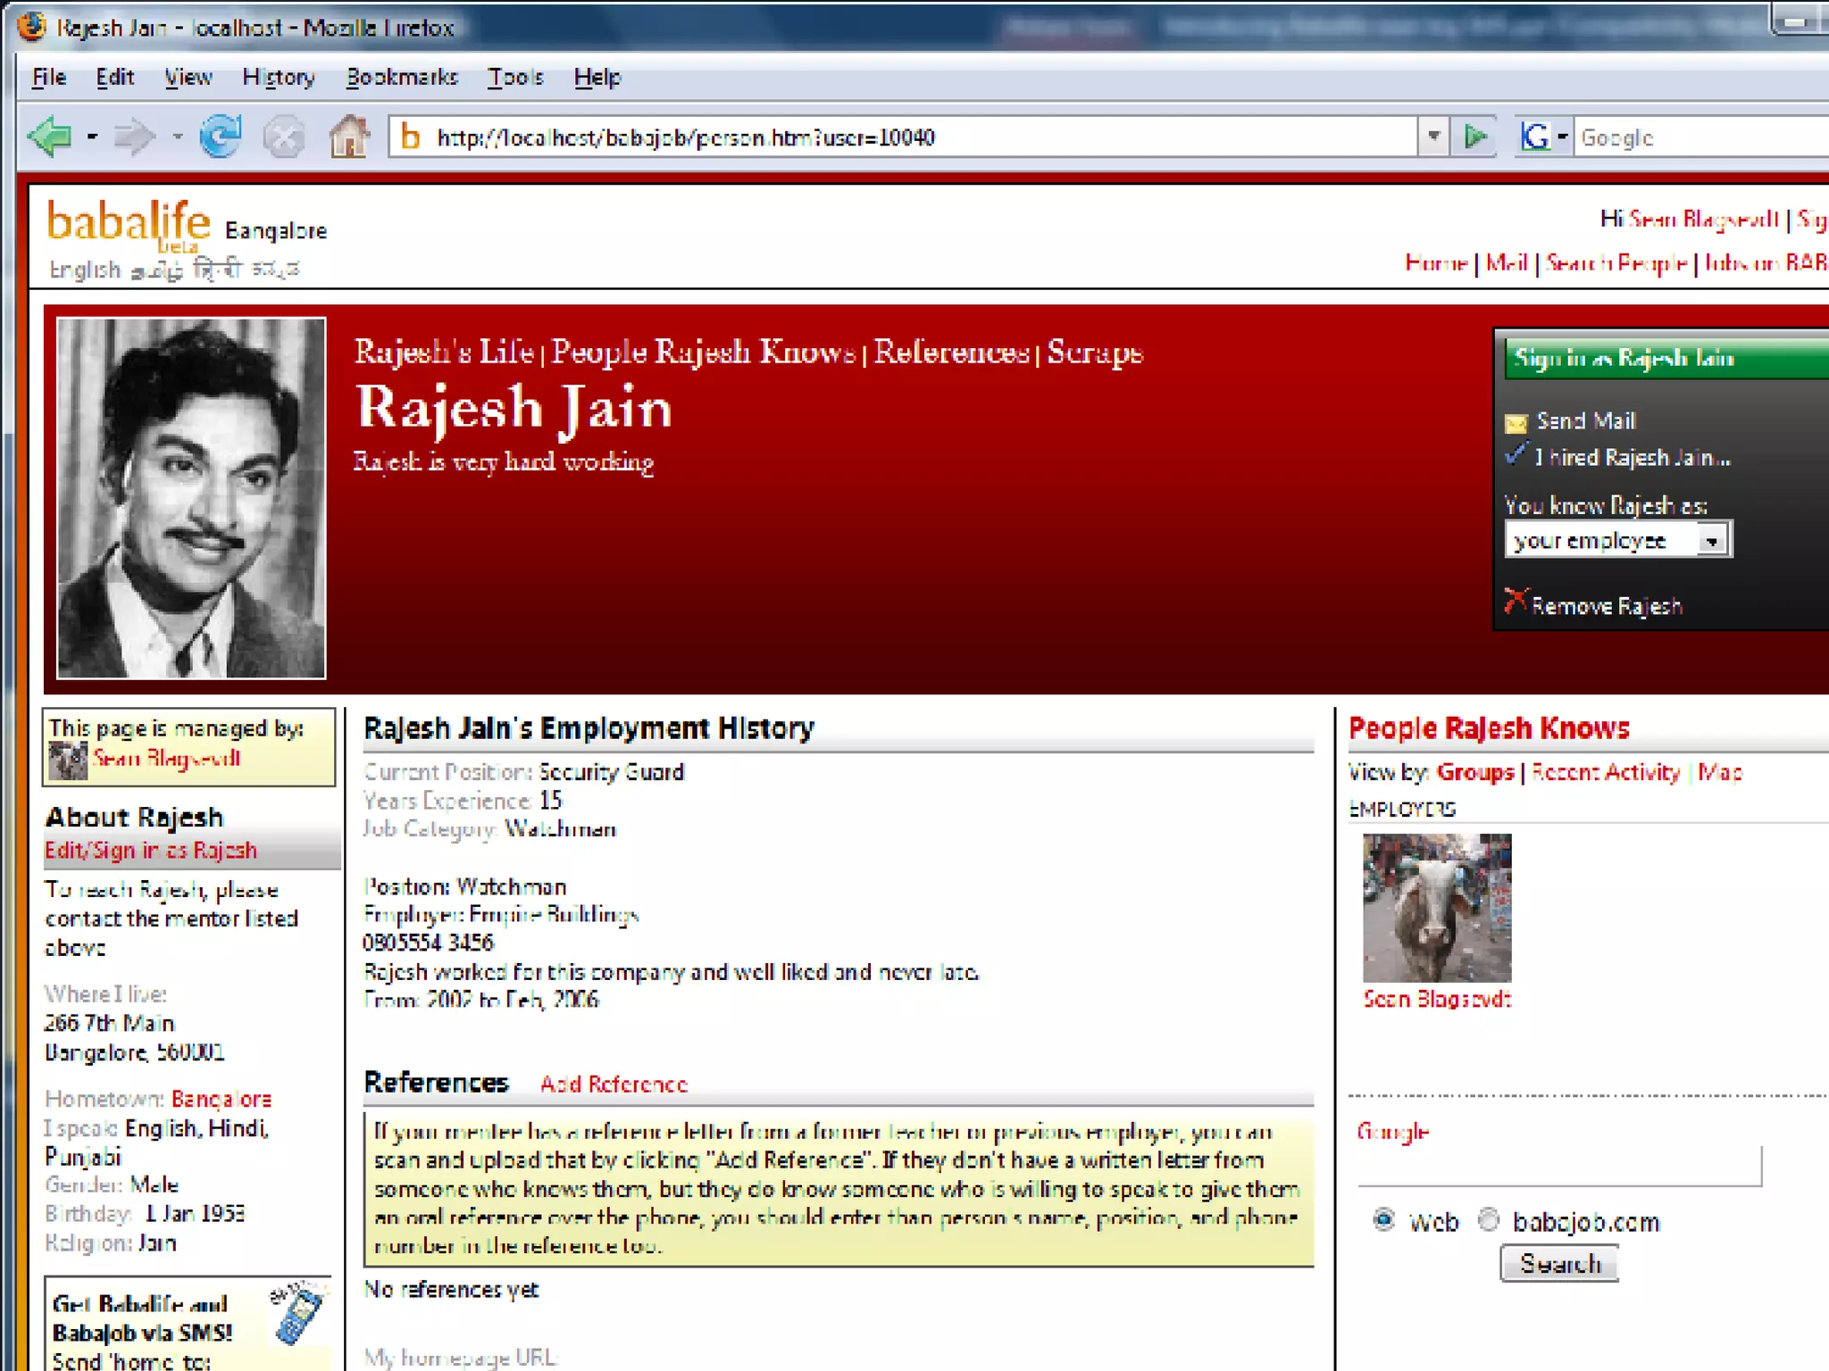
Task: Click the Send Mail envelope icon
Action: coord(1516,422)
